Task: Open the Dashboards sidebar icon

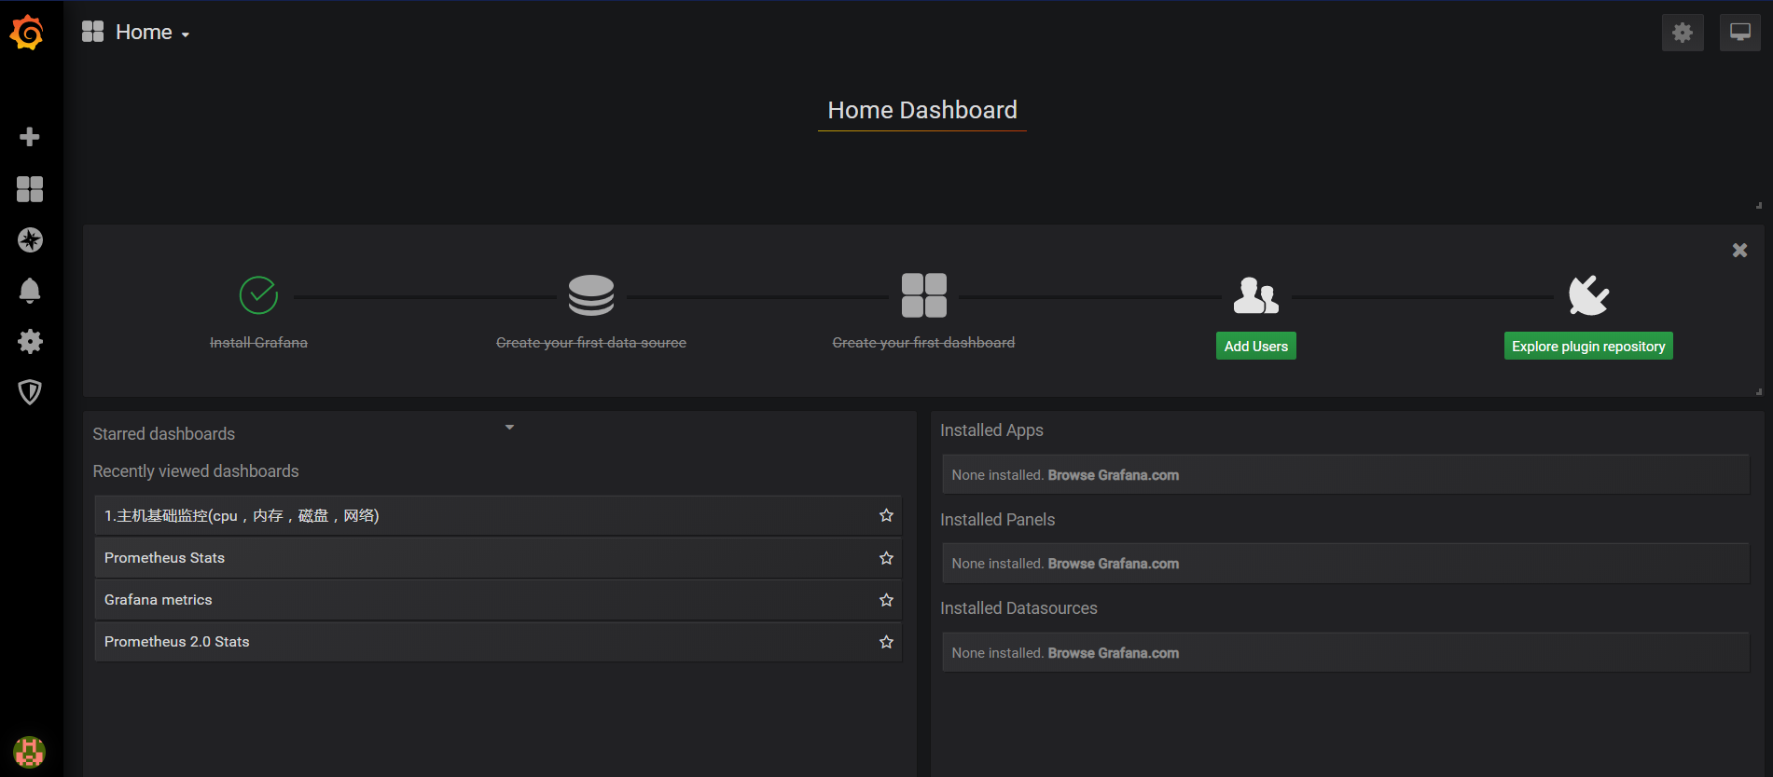Action: (30, 189)
